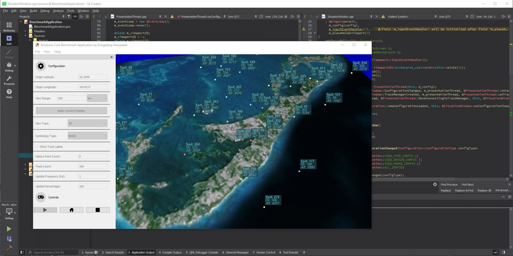Click the Origin Latitude input field
This screenshot has height=256, width=513.
point(93,77)
